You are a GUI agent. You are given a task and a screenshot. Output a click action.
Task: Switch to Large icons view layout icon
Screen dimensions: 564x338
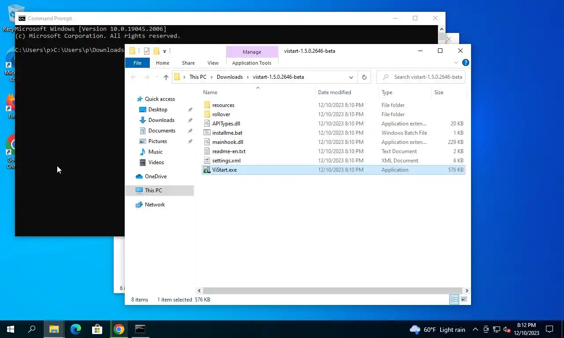(464, 300)
